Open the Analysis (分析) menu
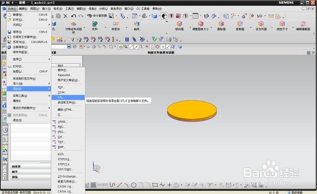Viewport: 317px width, 194px height. (x=104, y=9)
